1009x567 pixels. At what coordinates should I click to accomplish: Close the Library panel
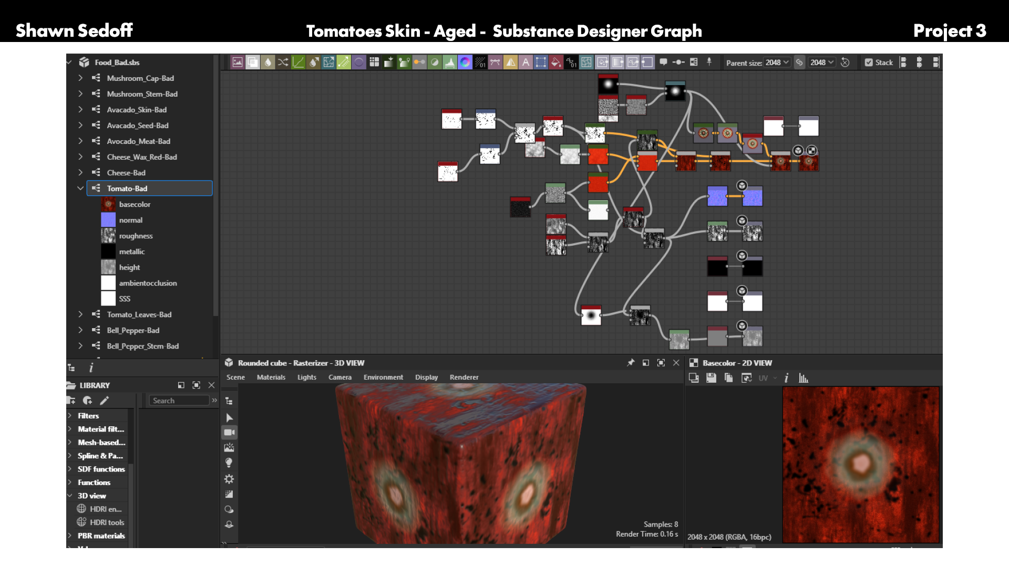[x=211, y=385]
